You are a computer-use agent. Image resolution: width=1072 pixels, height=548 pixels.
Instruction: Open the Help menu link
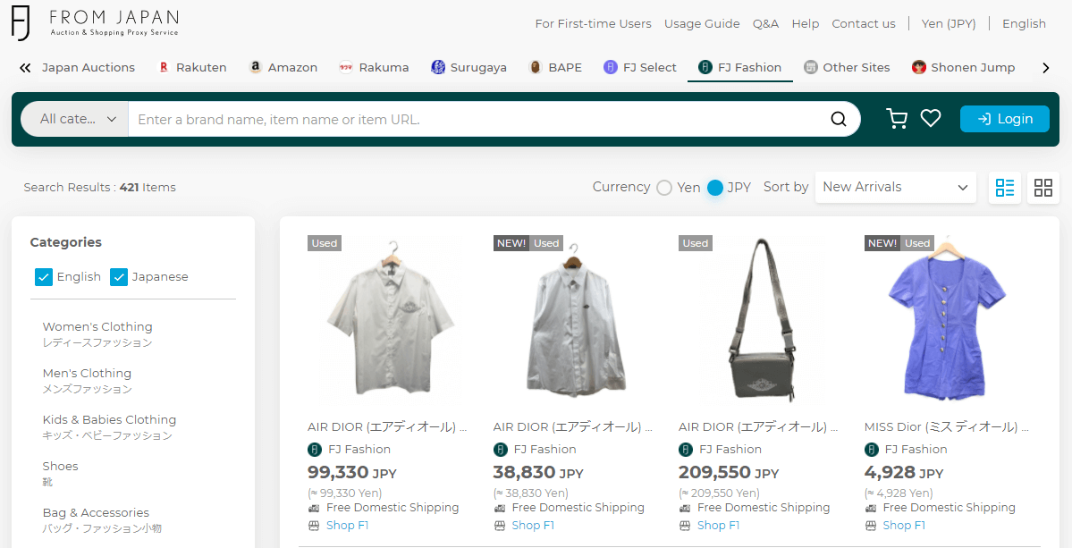(x=806, y=24)
